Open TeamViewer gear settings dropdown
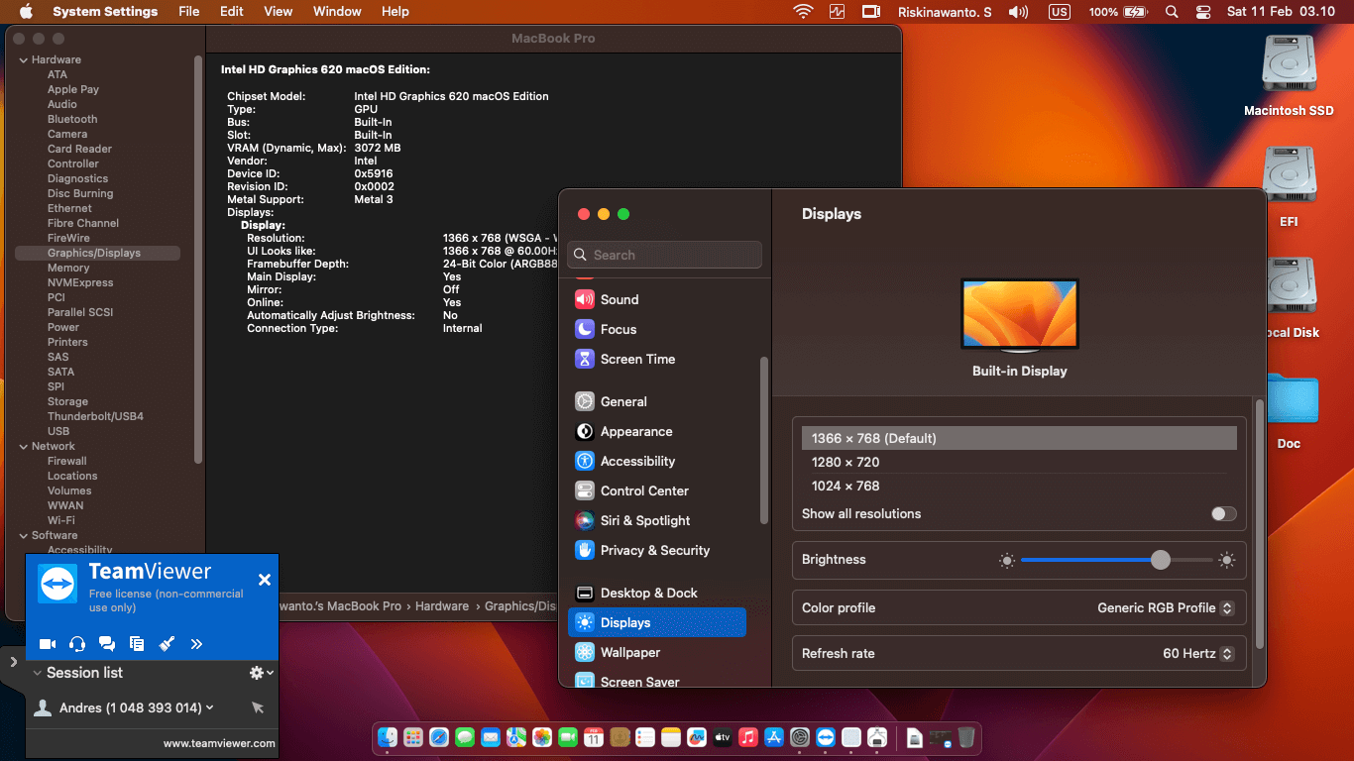This screenshot has width=1354, height=761. pos(261,673)
